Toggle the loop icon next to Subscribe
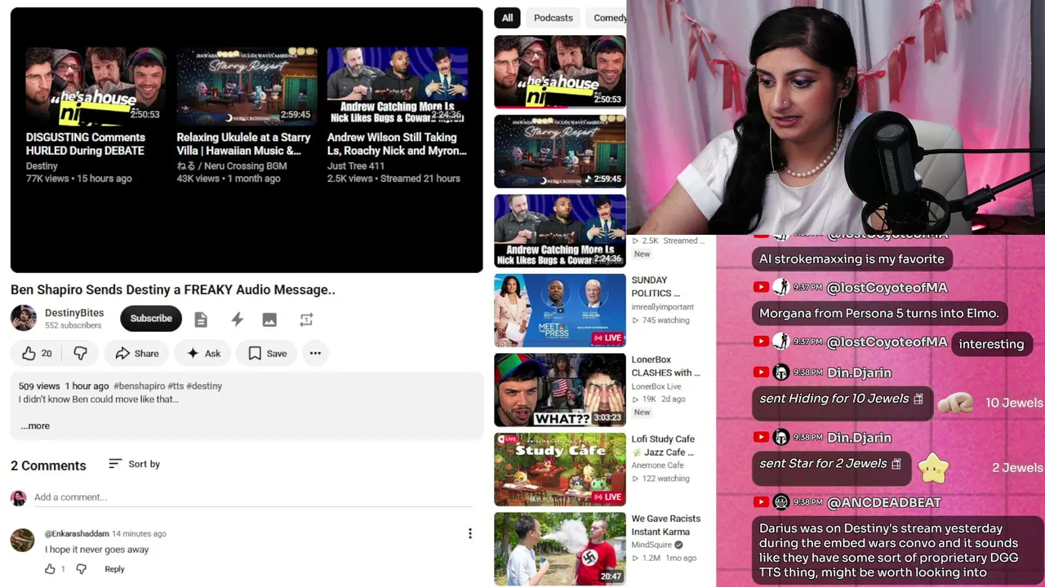 tap(306, 320)
